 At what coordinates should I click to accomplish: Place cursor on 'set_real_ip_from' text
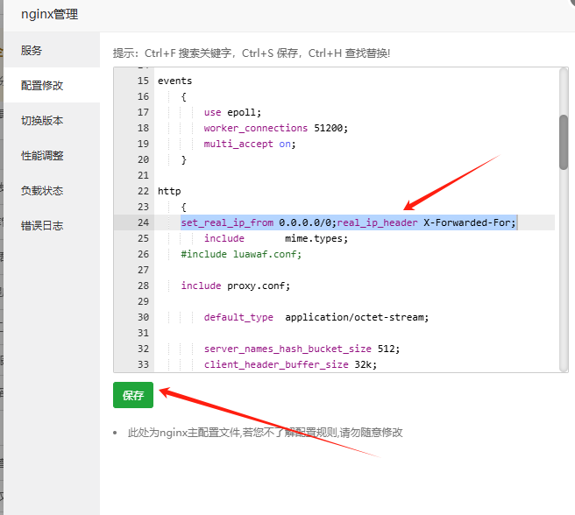[x=227, y=222]
